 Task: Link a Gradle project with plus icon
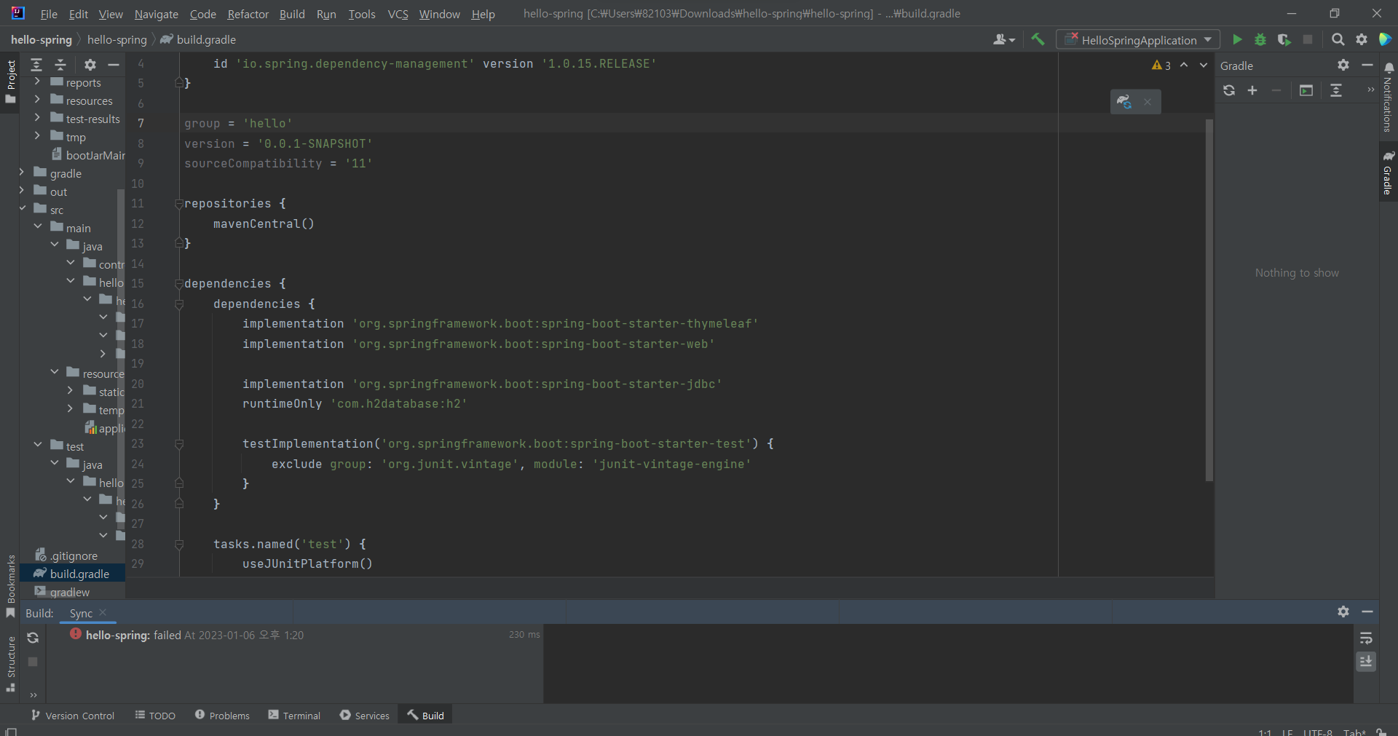pyautogui.click(x=1252, y=90)
